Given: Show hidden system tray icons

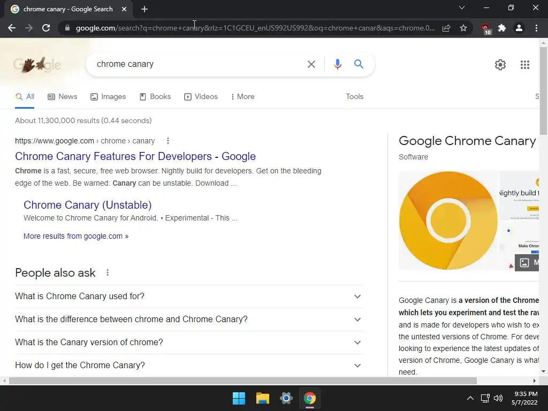Looking at the screenshot, I should [470, 398].
